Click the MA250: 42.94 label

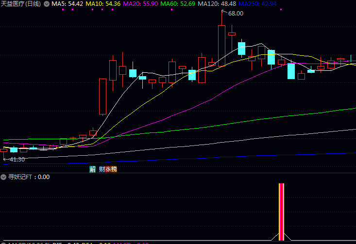(x=257, y=4)
